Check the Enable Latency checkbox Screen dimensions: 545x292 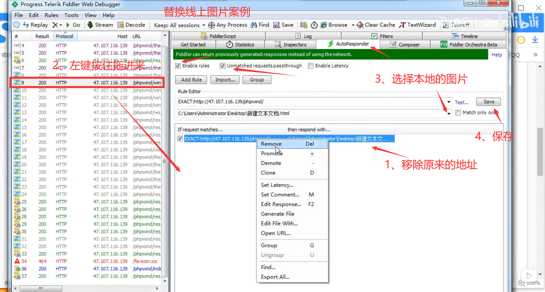(311, 66)
